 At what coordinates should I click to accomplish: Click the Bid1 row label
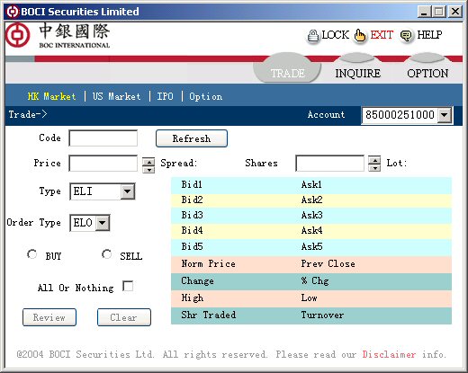tap(192, 184)
